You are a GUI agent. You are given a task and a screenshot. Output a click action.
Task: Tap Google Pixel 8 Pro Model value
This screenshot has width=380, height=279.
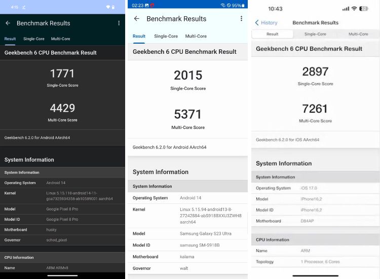pyautogui.click(x=62, y=209)
